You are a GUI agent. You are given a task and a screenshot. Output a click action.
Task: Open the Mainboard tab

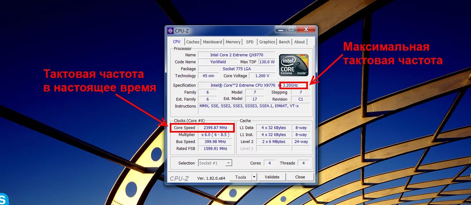(x=213, y=42)
